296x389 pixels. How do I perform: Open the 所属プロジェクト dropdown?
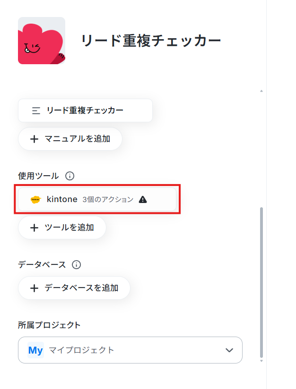[x=130, y=350]
